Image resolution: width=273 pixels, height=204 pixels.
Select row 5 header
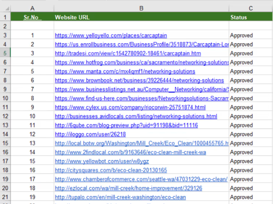click(5, 54)
